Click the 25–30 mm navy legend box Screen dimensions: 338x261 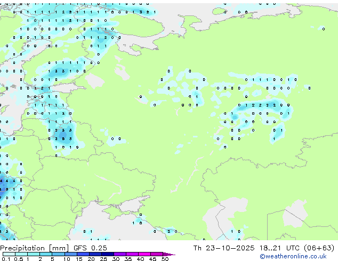(108, 254)
